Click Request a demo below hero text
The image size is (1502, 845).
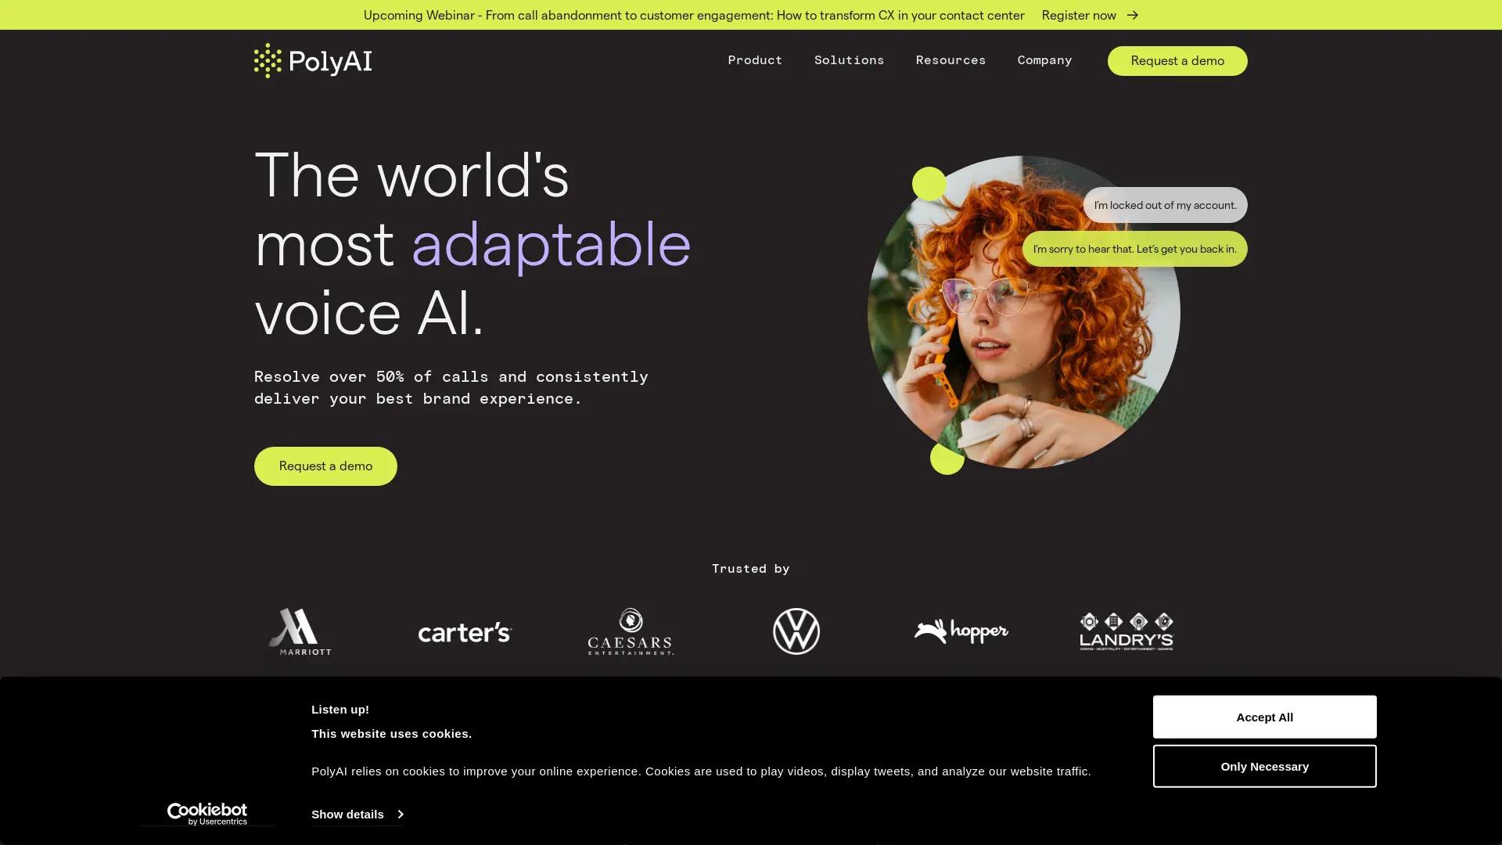click(x=325, y=466)
